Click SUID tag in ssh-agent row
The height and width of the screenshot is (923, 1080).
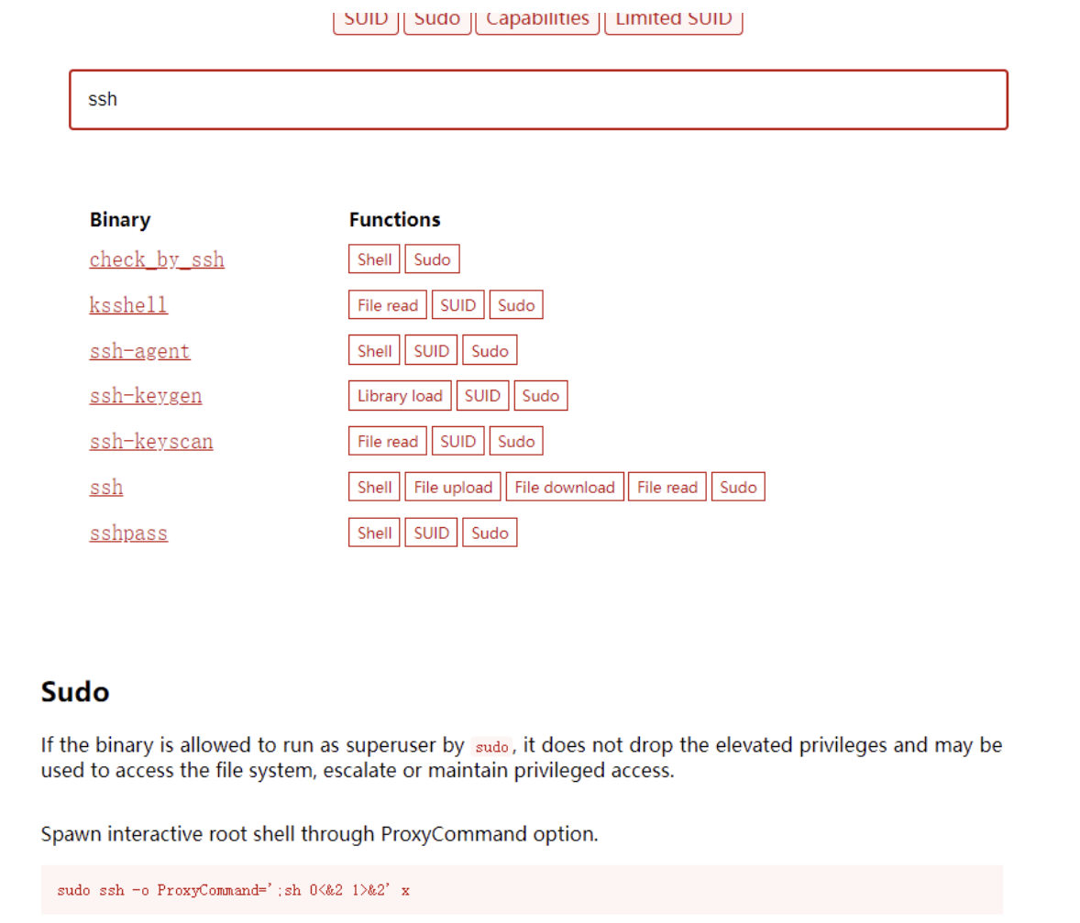[431, 351]
